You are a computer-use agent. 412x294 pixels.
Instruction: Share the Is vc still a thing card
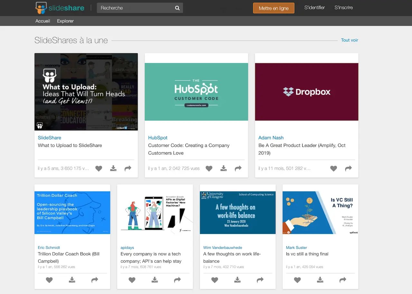point(343,280)
